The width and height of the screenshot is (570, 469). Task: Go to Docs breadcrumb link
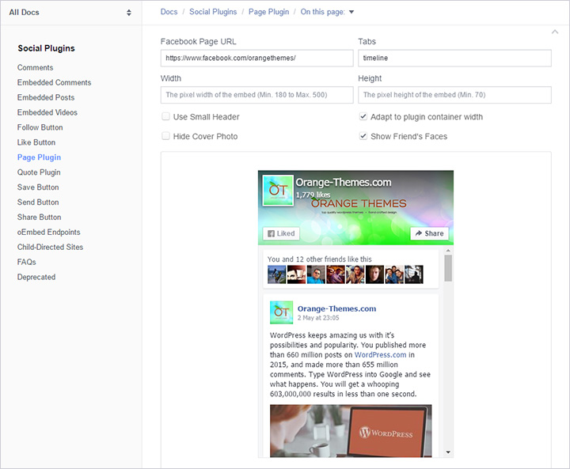169,12
